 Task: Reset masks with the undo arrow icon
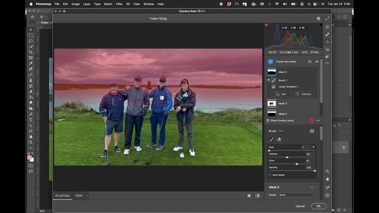click(x=310, y=62)
